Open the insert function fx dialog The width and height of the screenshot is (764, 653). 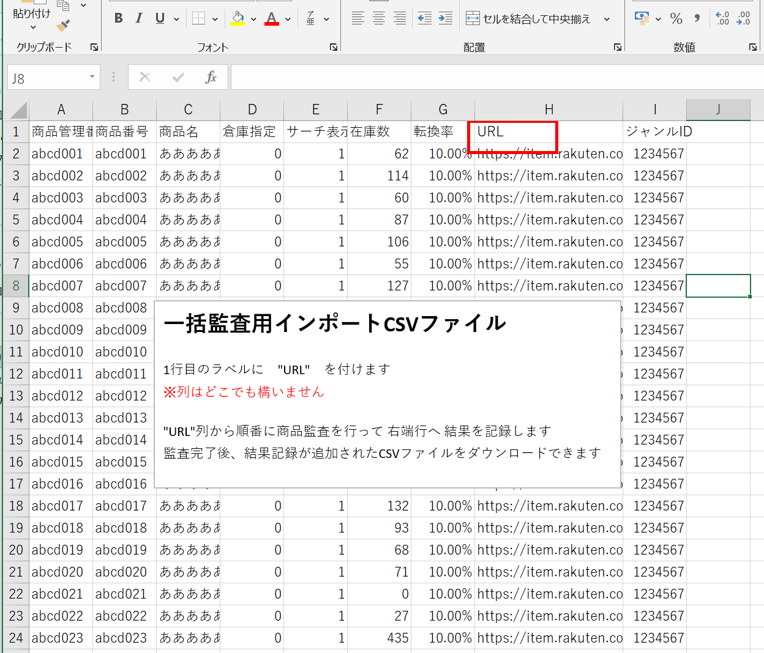(x=211, y=77)
